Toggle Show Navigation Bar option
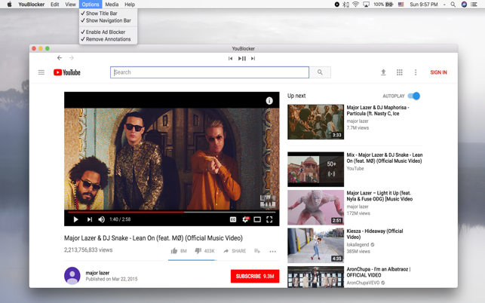This screenshot has width=485, height=303. point(109,20)
